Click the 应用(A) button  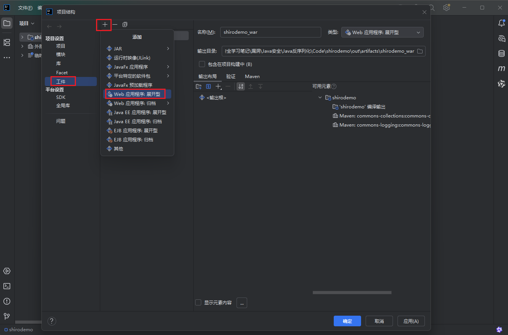[411, 321]
